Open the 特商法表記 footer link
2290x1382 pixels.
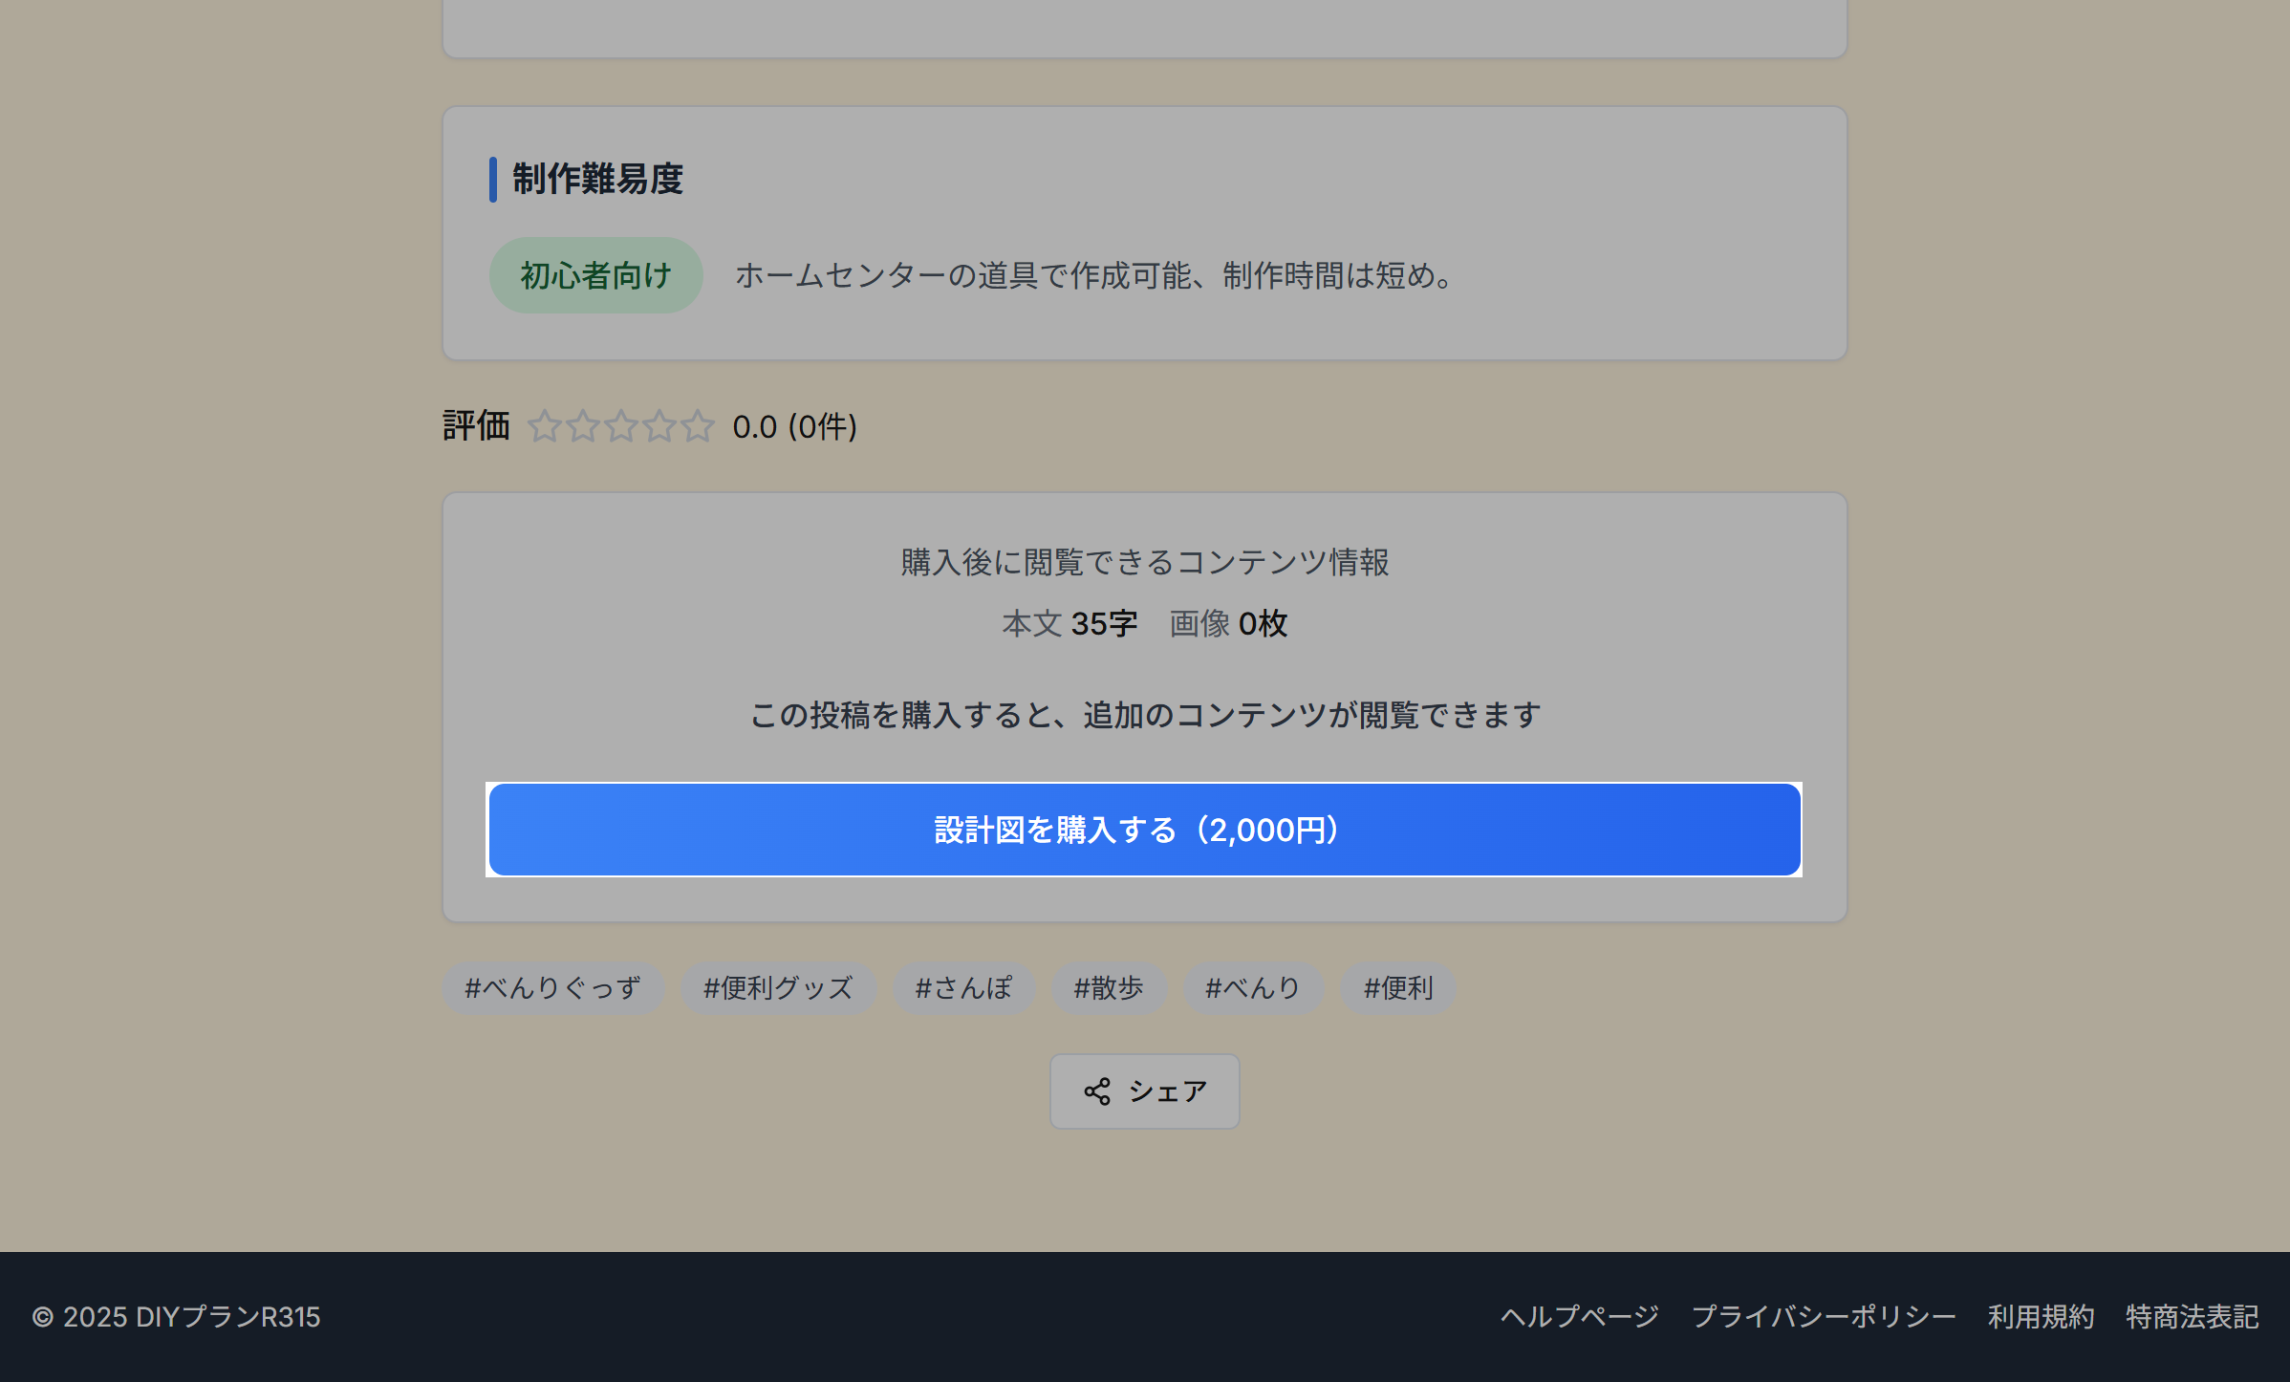(2192, 1317)
